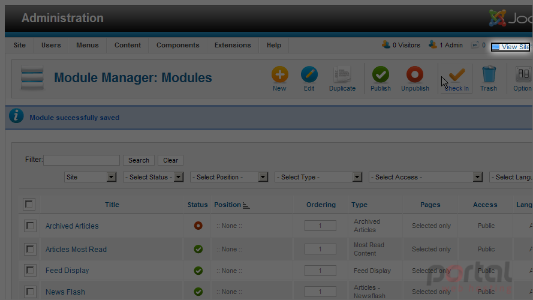Sort by the Type column header
The width and height of the screenshot is (533, 300).
pos(359,205)
